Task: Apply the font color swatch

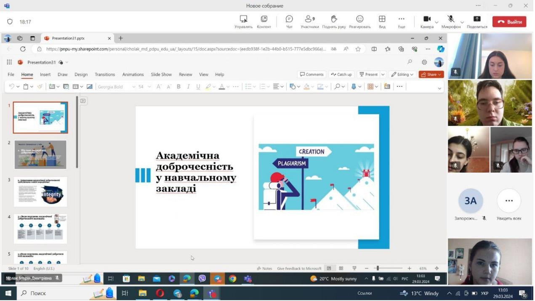Action: click(x=222, y=87)
